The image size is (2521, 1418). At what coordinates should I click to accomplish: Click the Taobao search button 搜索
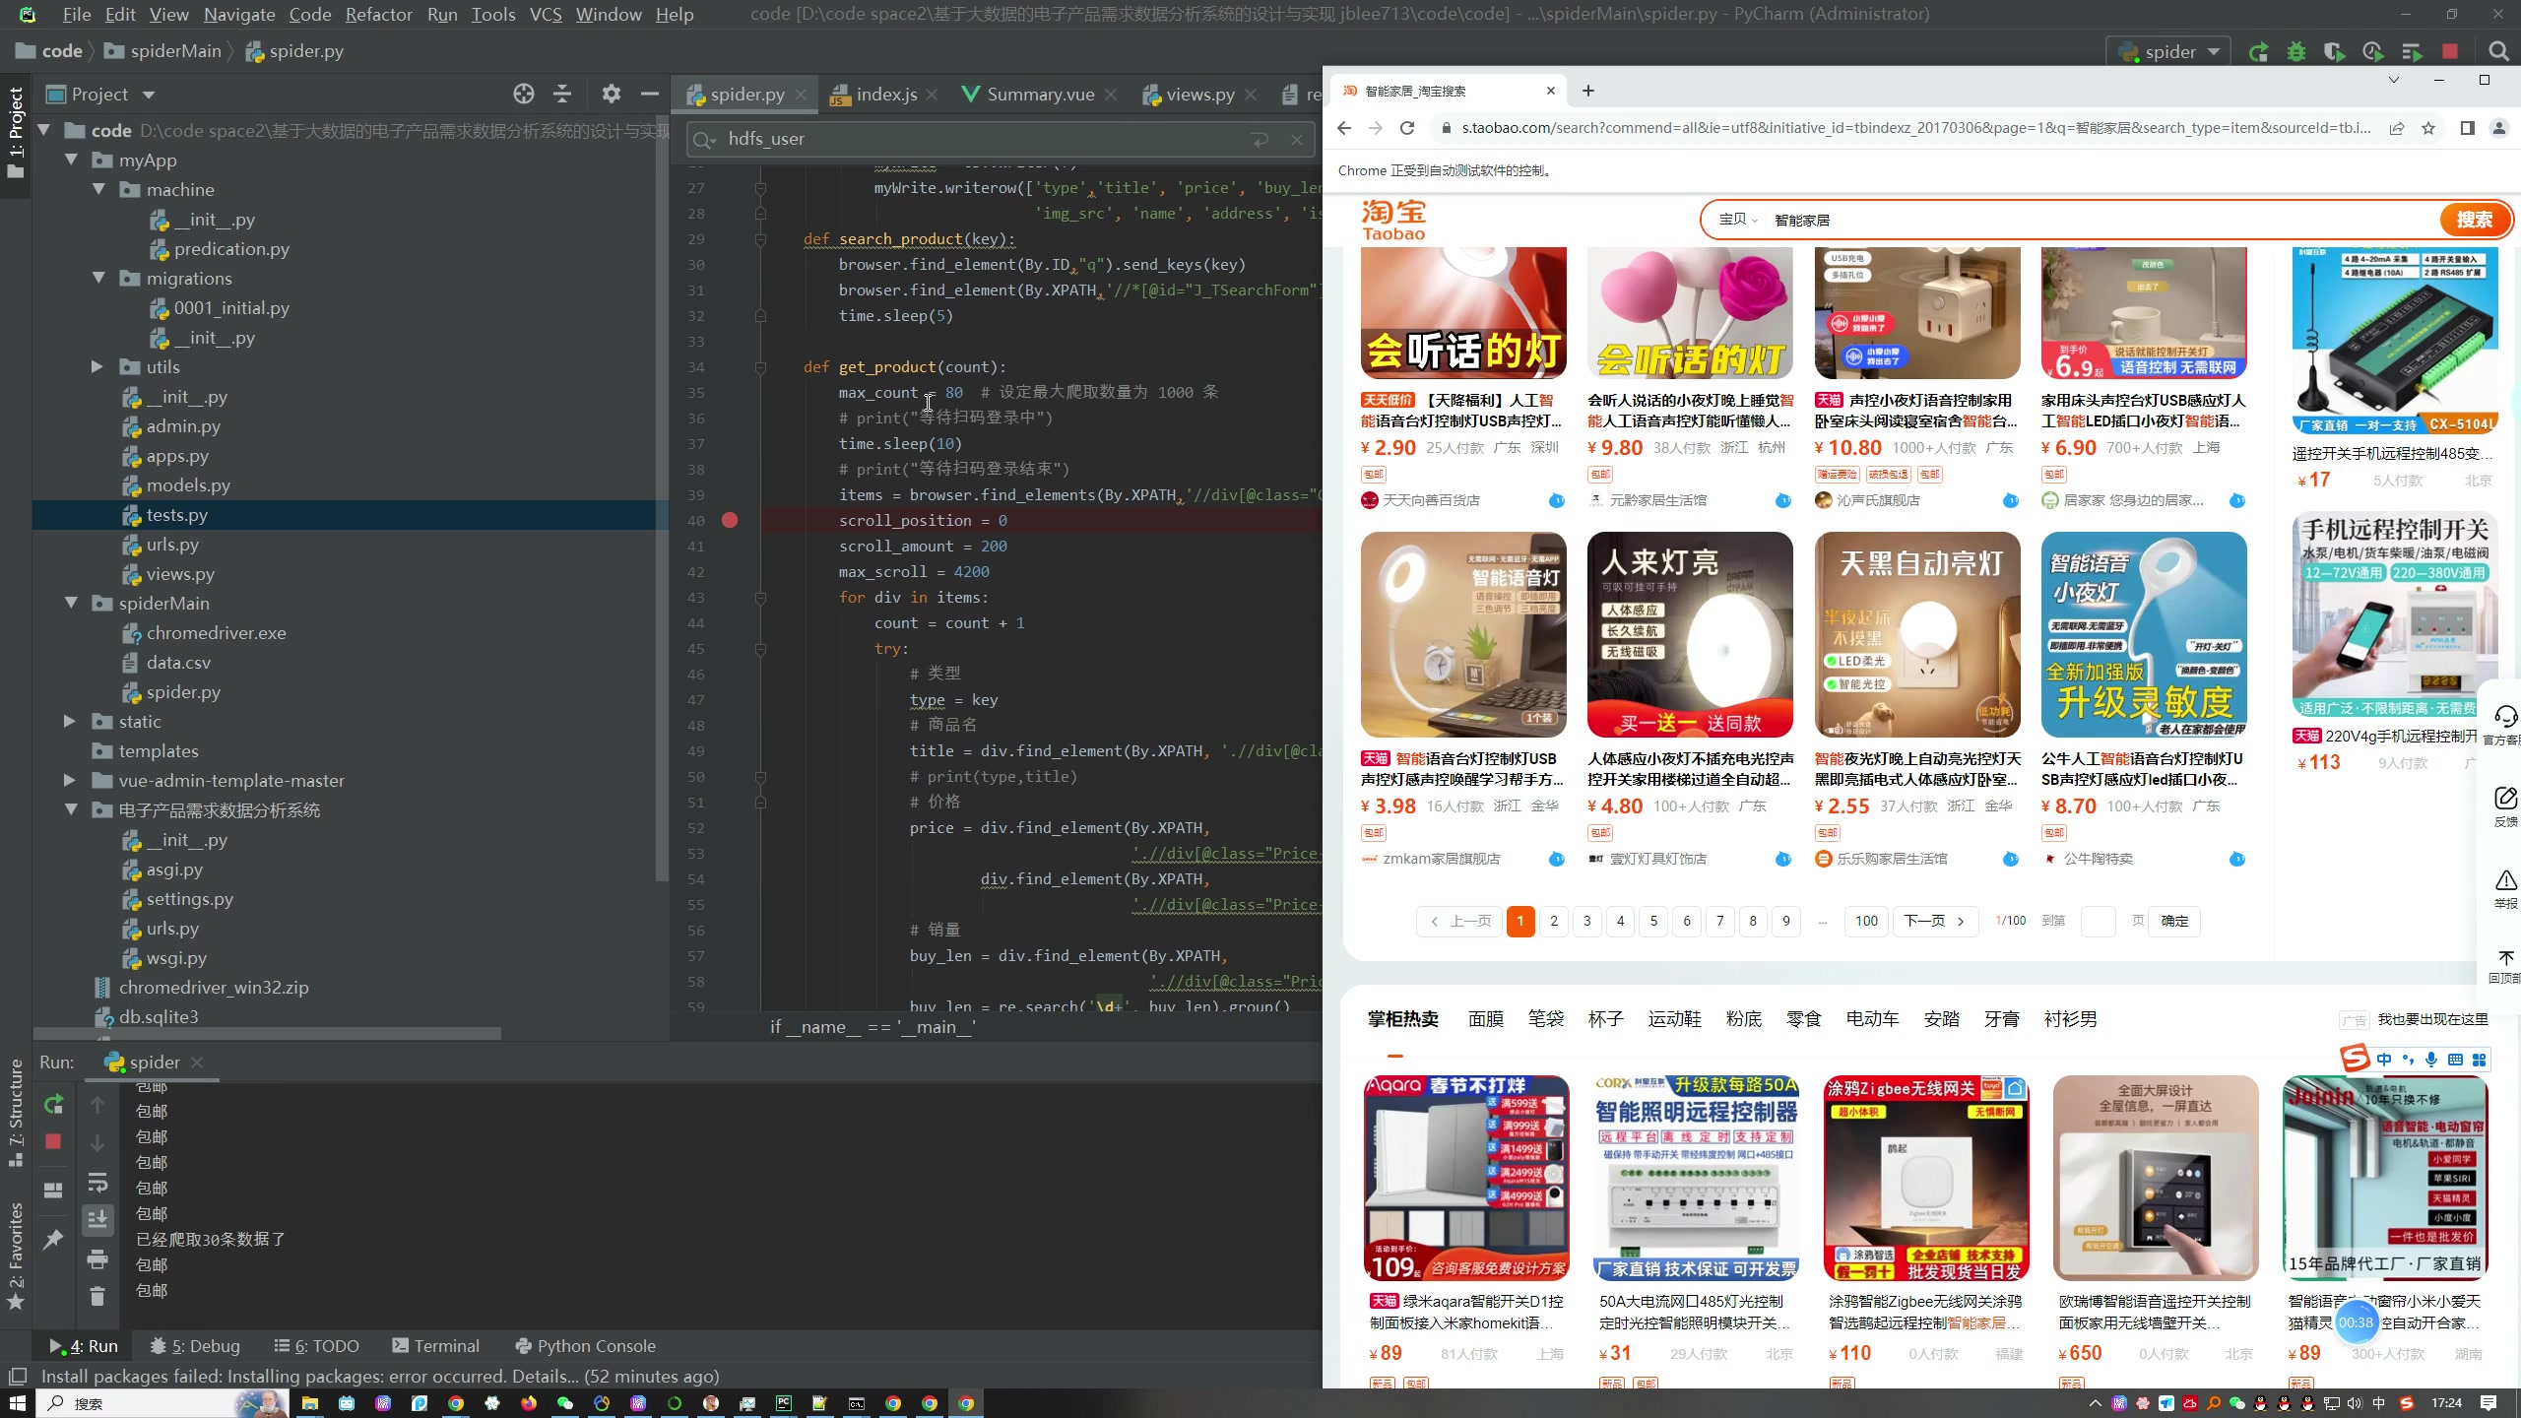(x=2475, y=220)
